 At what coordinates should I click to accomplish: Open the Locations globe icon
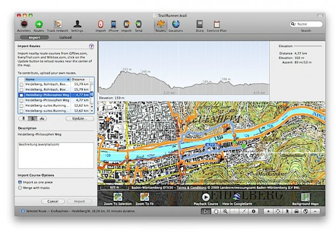pos(176,24)
